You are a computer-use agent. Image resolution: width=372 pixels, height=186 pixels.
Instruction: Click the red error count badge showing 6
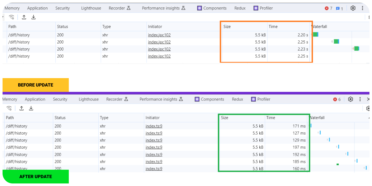point(337,99)
